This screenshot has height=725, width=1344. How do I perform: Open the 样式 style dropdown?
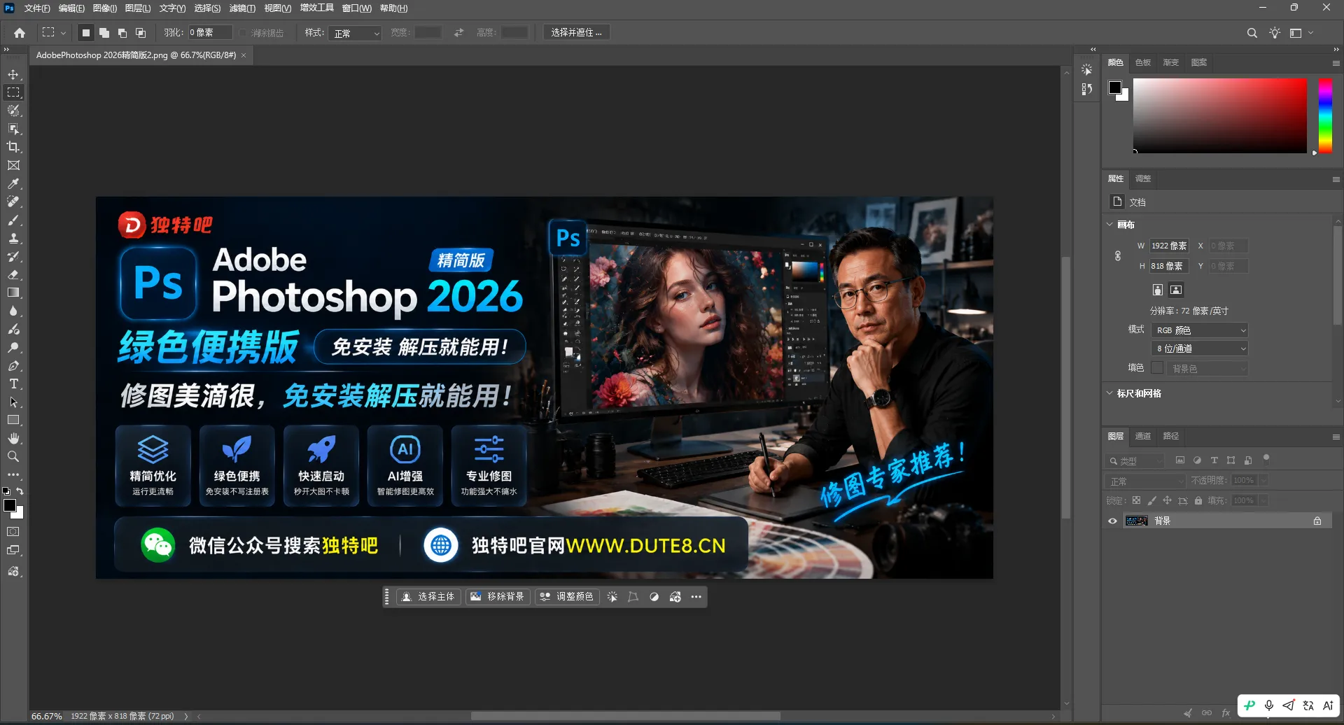pyautogui.click(x=355, y=33)
